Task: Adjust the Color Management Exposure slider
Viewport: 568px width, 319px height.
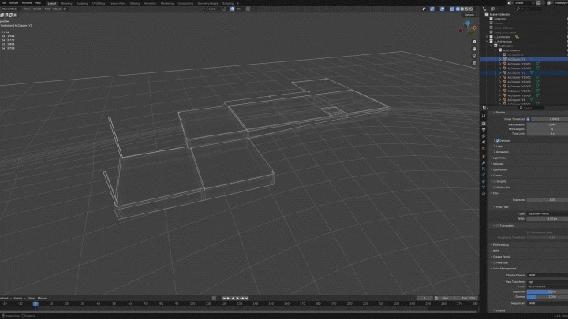Action: tap(547, 292)
